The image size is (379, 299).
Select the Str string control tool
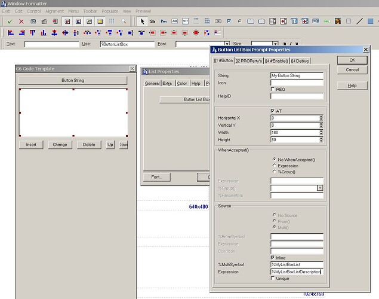pyautogui.click(x=153, y=22)
